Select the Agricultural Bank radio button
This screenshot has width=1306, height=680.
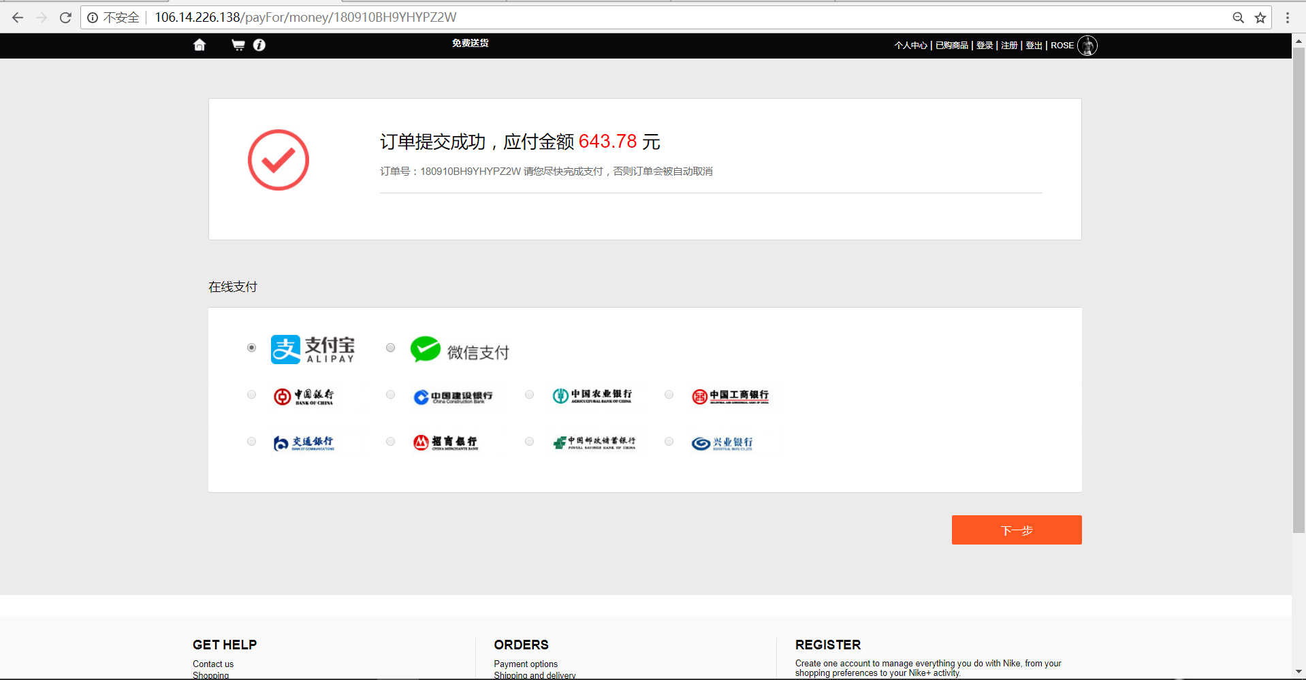coord(530,395)
